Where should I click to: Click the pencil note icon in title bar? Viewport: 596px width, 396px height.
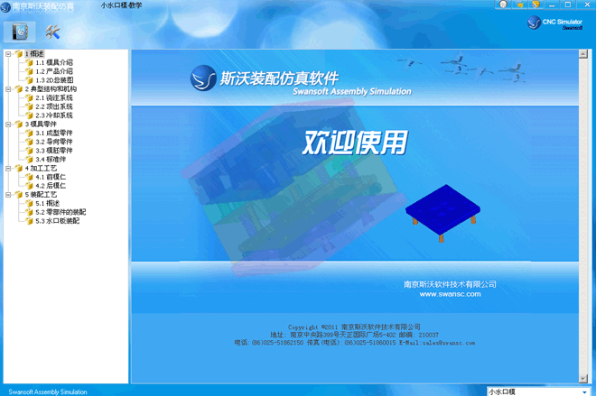tap(535, 5)
